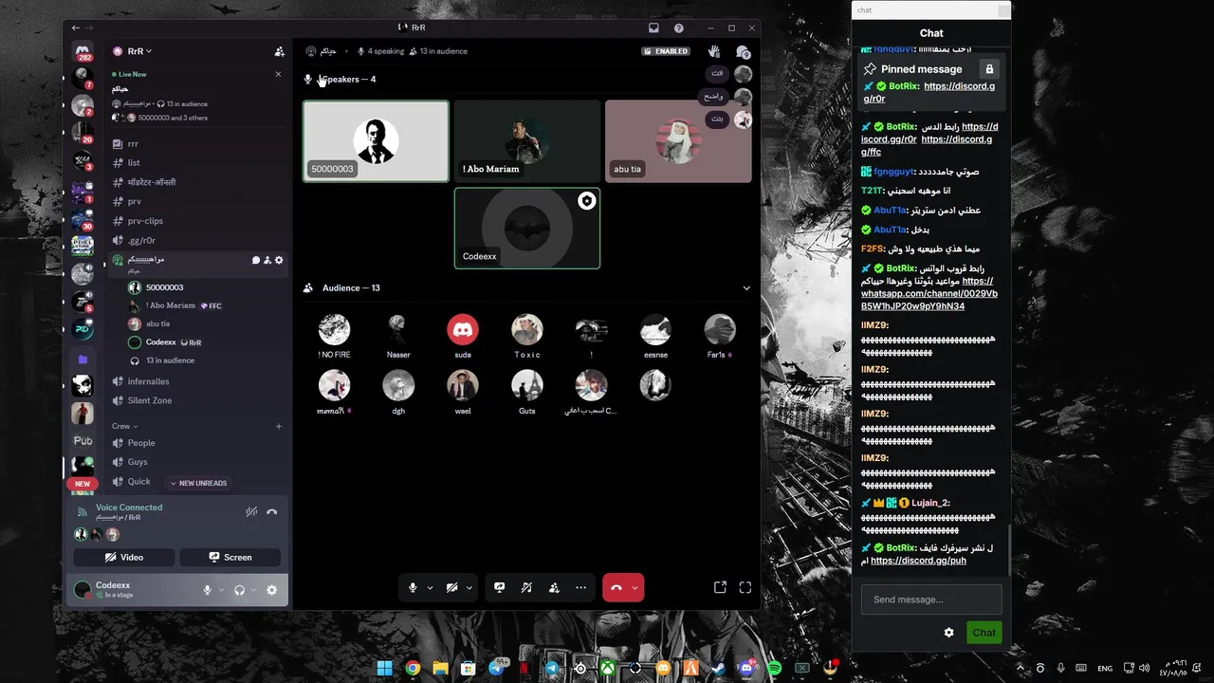Raise hand request to speak icon
The image size is (1214, 683).
point(714,51)
